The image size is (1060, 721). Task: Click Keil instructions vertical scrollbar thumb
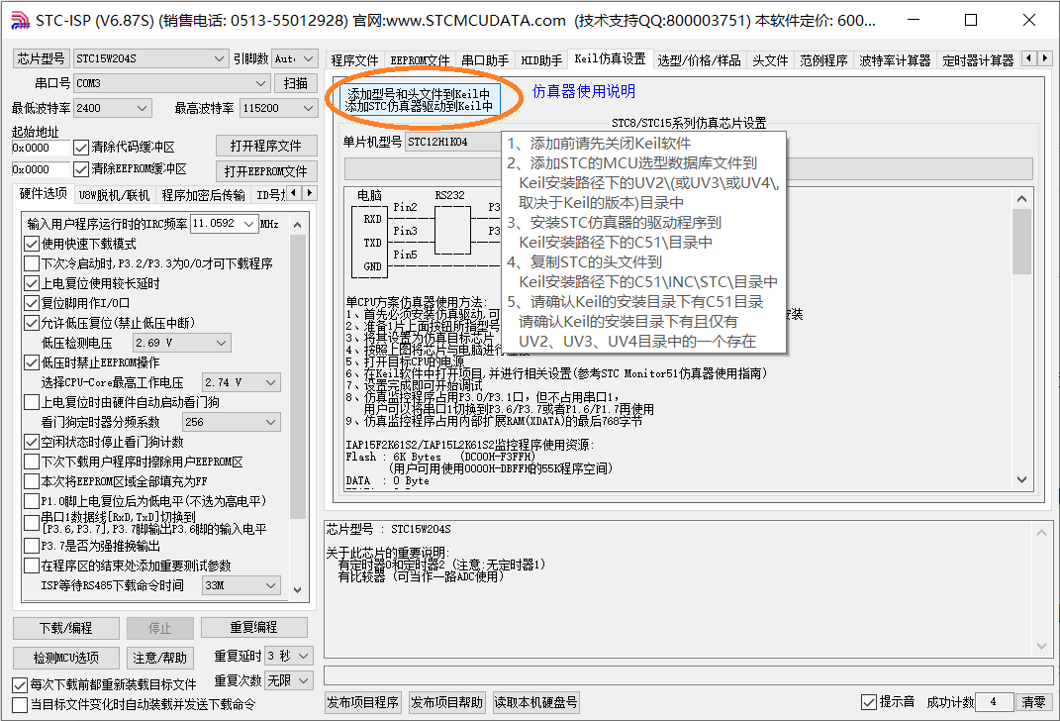(1021, 242)
